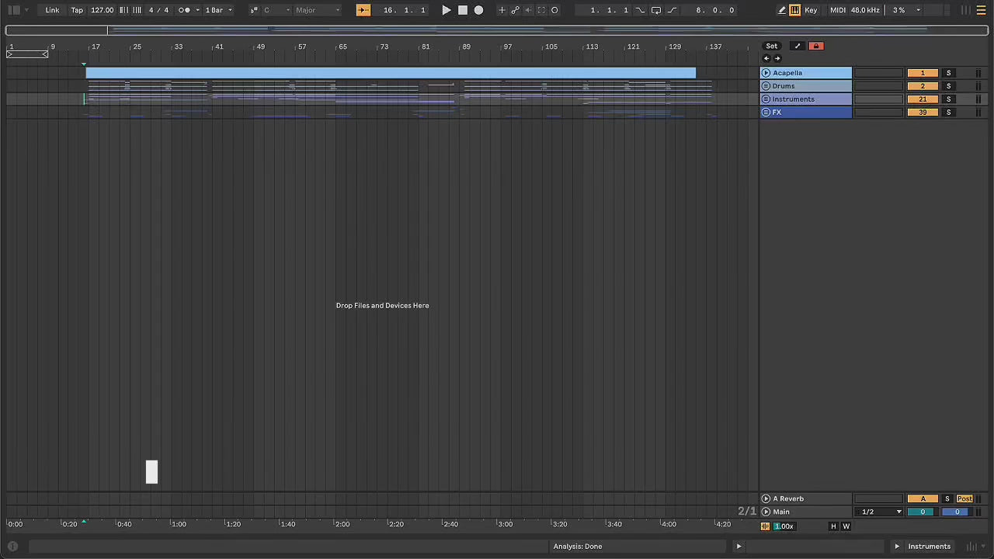This screenshot has width=994, height=559.
Task: Click the Stop button in transport
Action: click(x=463, y=10)
